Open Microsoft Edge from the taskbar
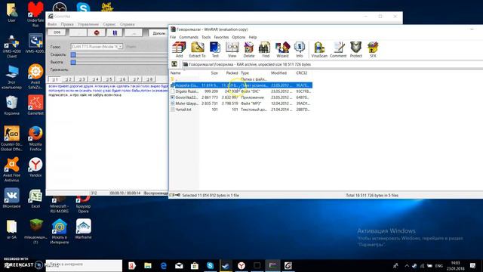Image resolution: width=483 pixels, height=272 pixels. click(x=164, y=265)
